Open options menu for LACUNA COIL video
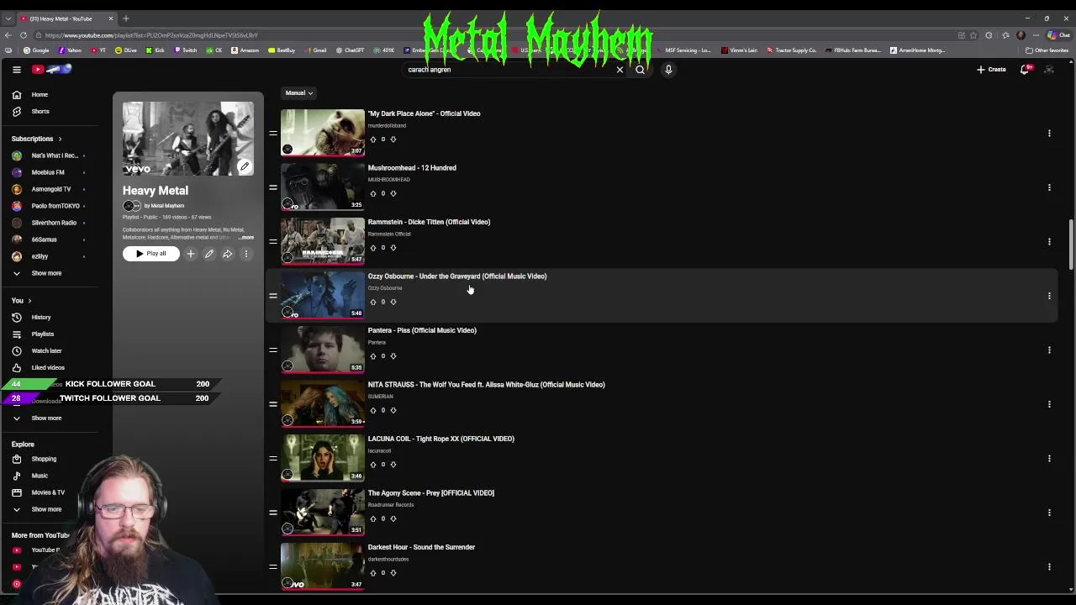The height and width of the screenshot is (605, 1076). 1049,458
